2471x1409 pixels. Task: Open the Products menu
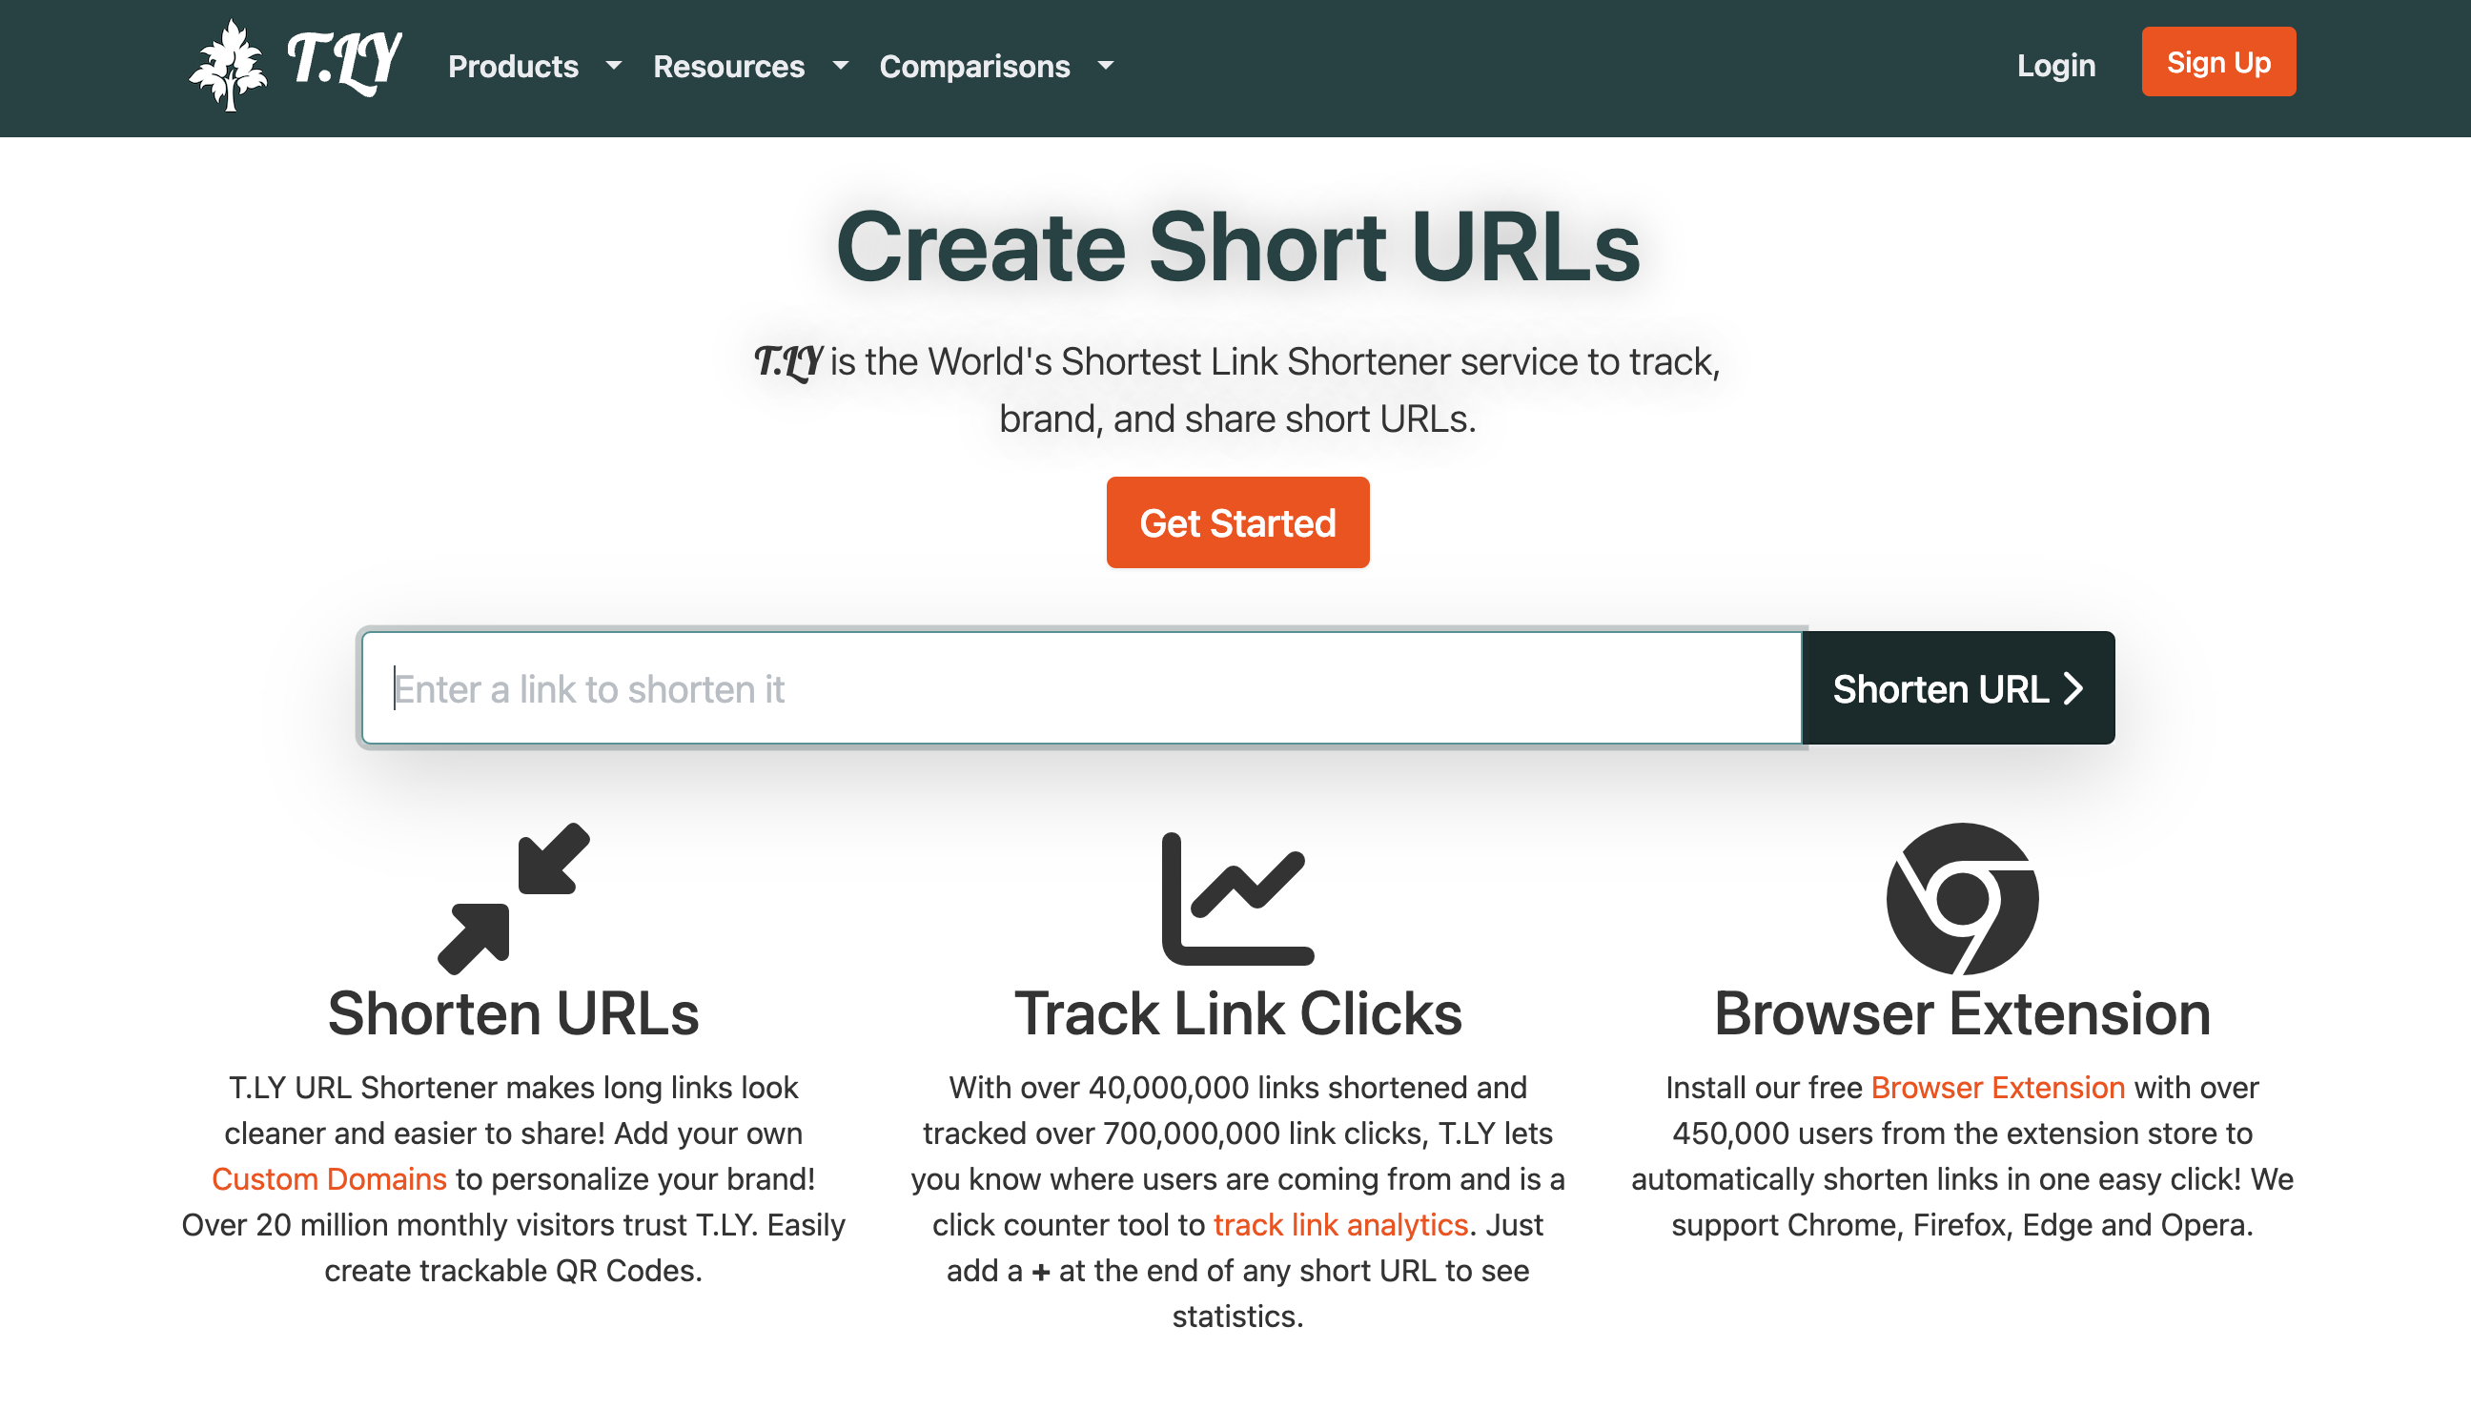click(x=513, y=66)
